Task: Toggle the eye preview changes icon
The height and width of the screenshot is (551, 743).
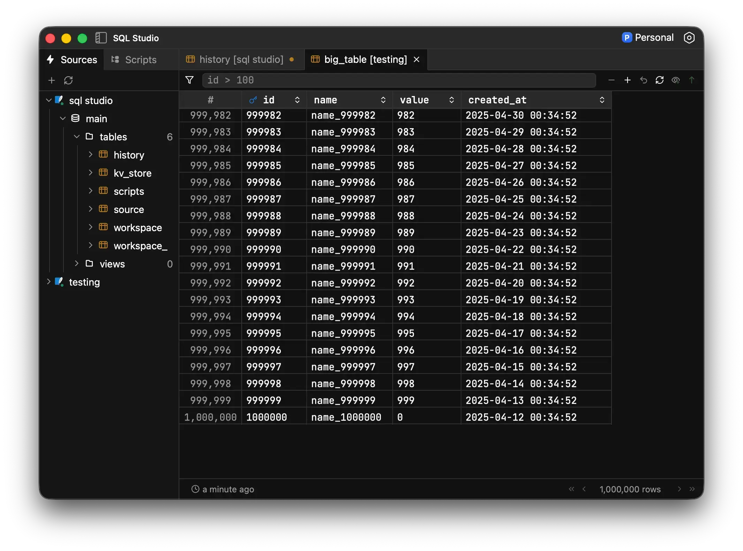Action: tap(675, 80)
